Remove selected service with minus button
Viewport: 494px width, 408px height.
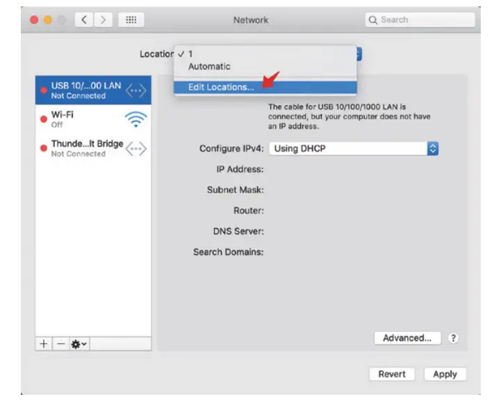click(61, 344)
